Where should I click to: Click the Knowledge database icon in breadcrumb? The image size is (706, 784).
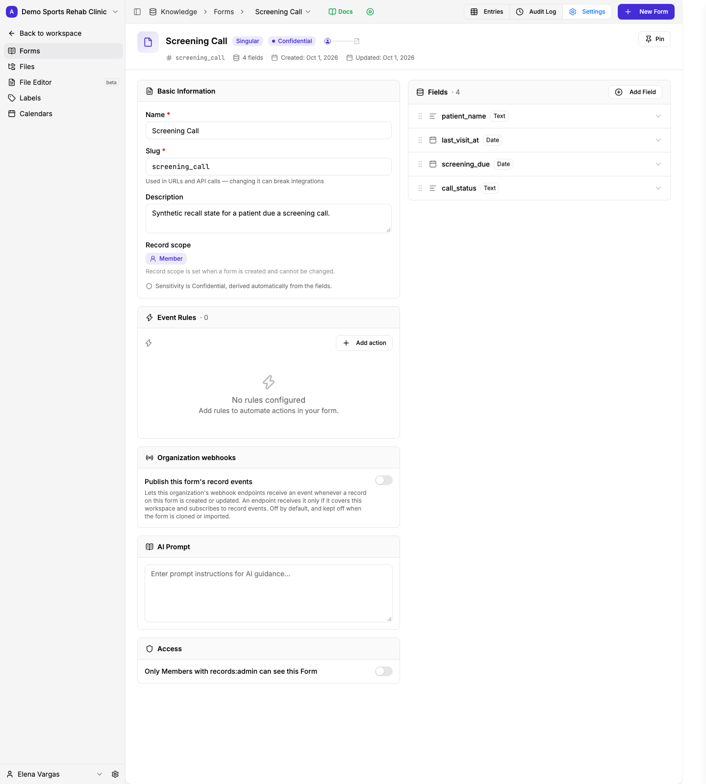[153, 12]
